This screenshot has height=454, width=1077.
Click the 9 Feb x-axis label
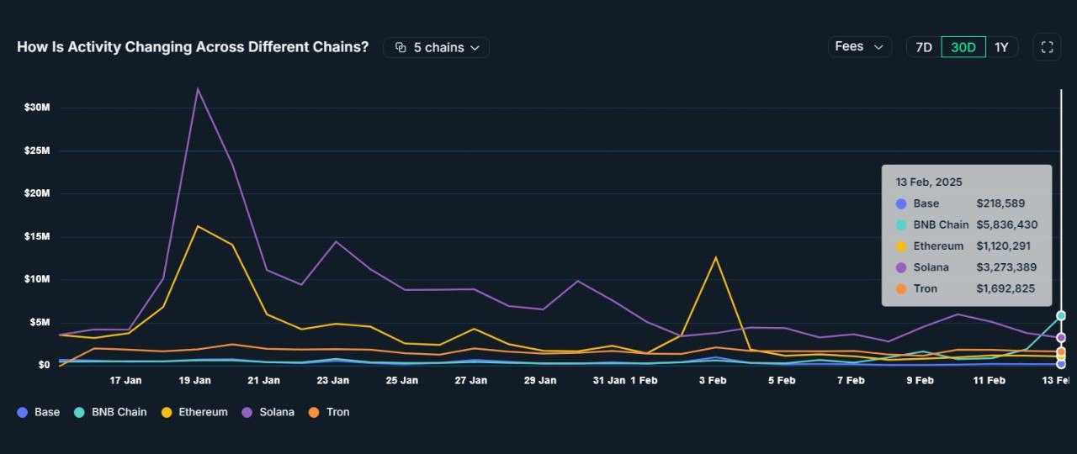[919, 381]
